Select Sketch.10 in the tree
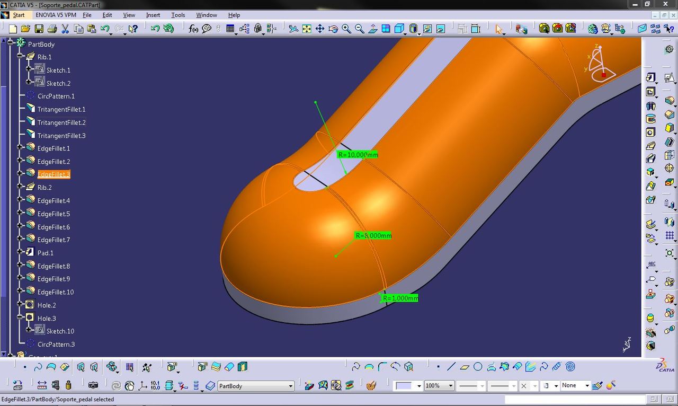This screenshot has width=678, height=406. click(60, 331)
